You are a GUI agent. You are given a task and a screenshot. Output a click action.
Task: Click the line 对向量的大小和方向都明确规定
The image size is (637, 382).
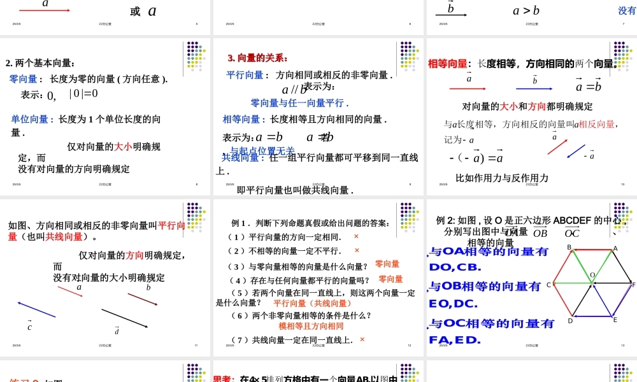527,106
